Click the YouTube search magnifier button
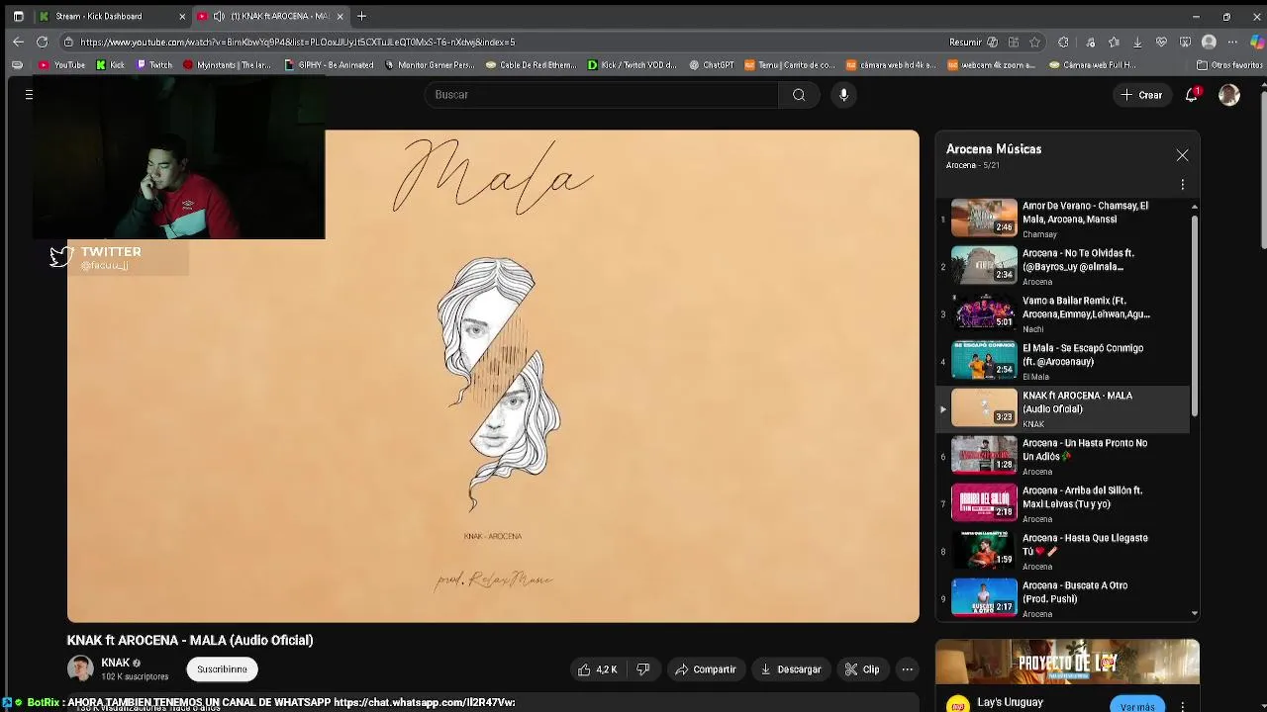Screen dimensions: 1267x712 coord(799,95)
